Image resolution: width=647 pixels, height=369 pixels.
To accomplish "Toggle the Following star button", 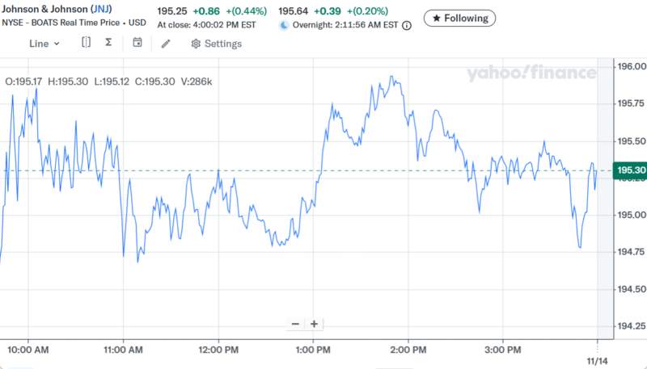I will point(459,18).
